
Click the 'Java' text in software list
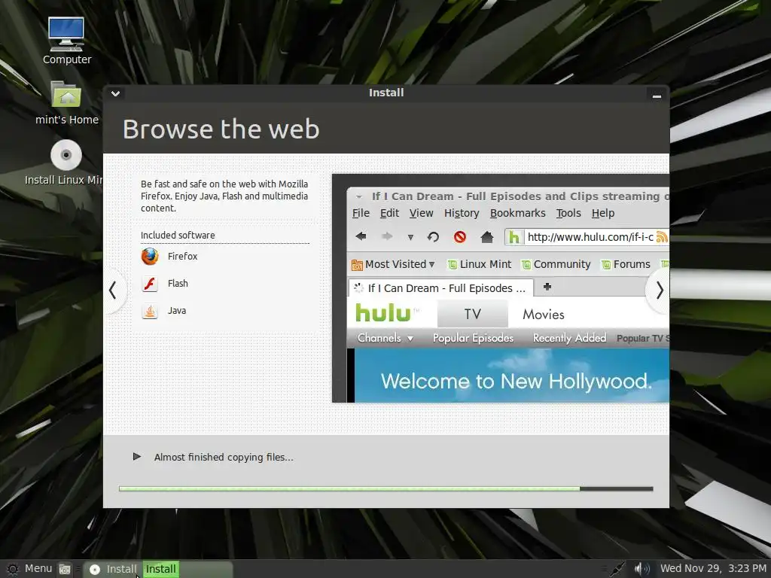point(176,311)
